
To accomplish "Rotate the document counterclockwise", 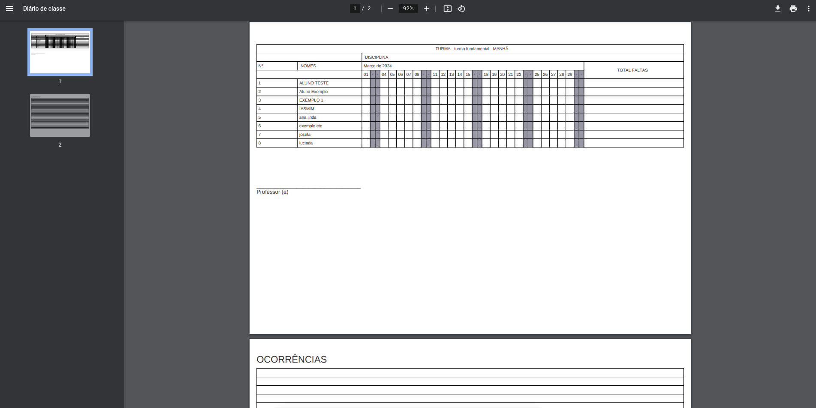I will 461,9.
